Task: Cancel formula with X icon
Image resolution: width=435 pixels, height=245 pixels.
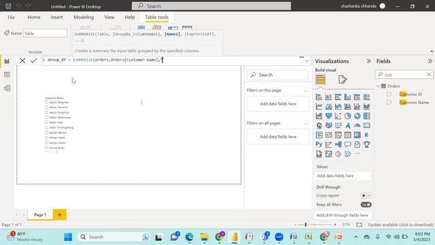Action: coord(22,61)
